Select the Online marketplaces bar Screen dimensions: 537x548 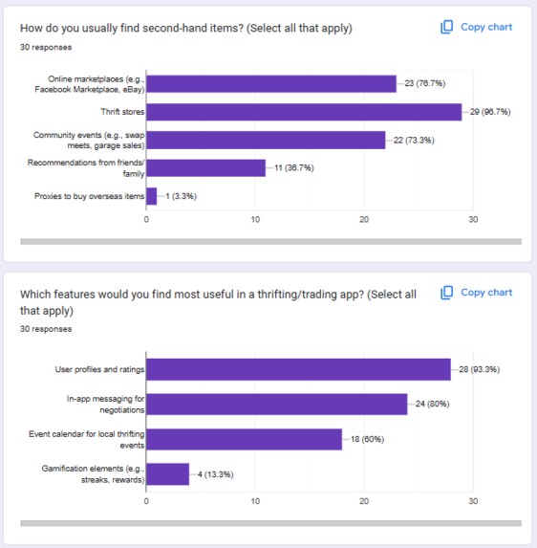tap(271, 84)
